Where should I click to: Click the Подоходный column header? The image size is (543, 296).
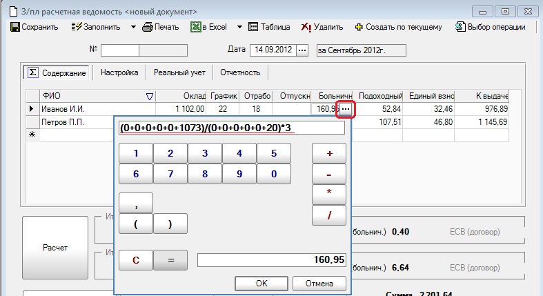point(378,96)
